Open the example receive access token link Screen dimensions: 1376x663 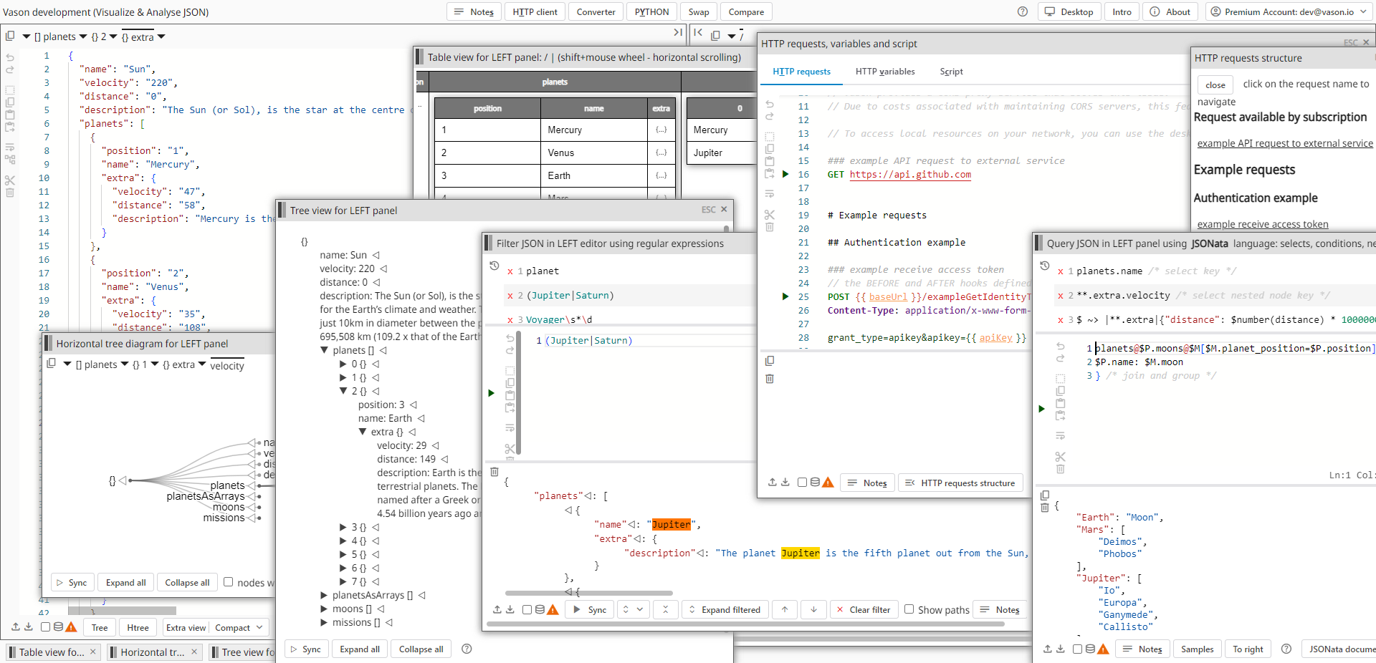(x=1262, y=224)
